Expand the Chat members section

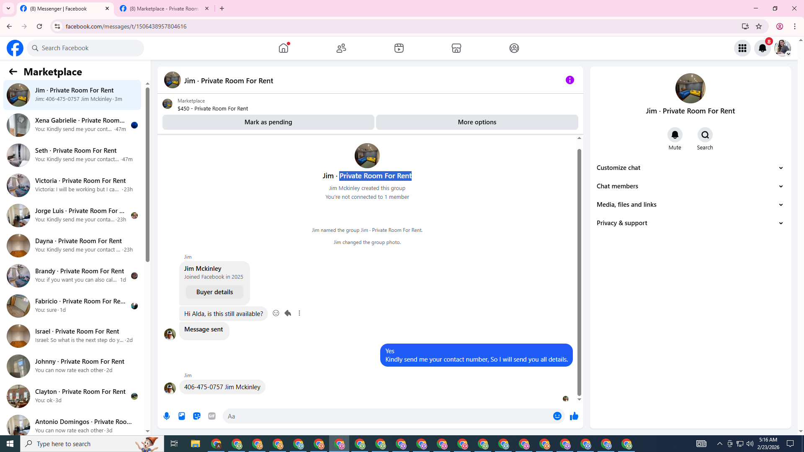(690, 186)
